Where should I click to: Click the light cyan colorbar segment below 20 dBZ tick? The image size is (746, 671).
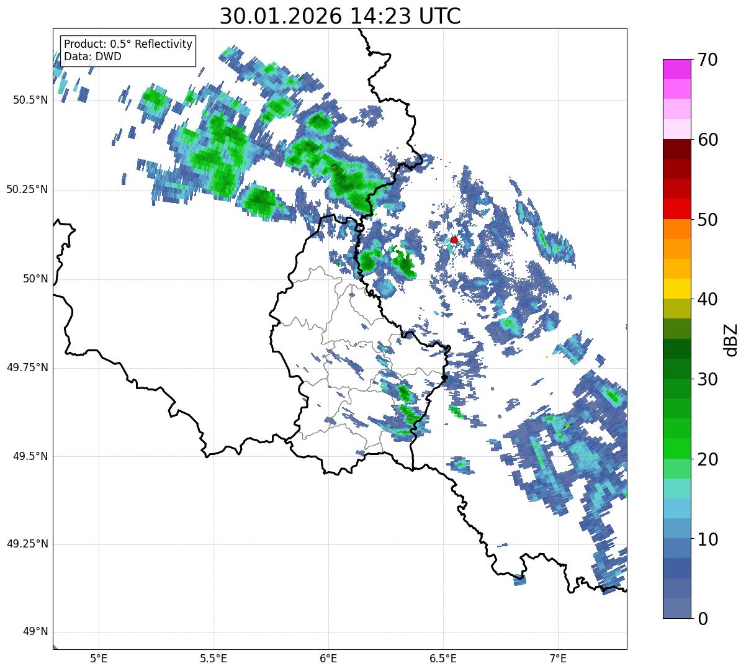click(x=676, y=489)
